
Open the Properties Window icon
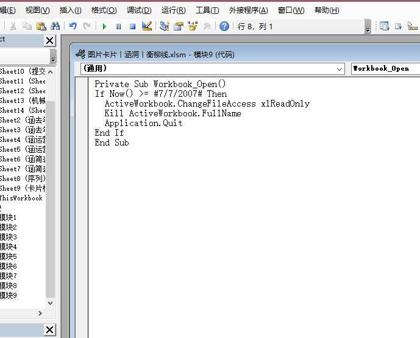tap(179, 26)
